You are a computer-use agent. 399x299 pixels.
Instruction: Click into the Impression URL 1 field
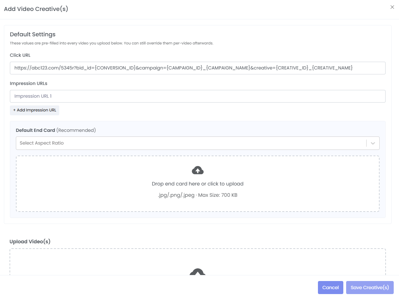(x=197, y=96)
